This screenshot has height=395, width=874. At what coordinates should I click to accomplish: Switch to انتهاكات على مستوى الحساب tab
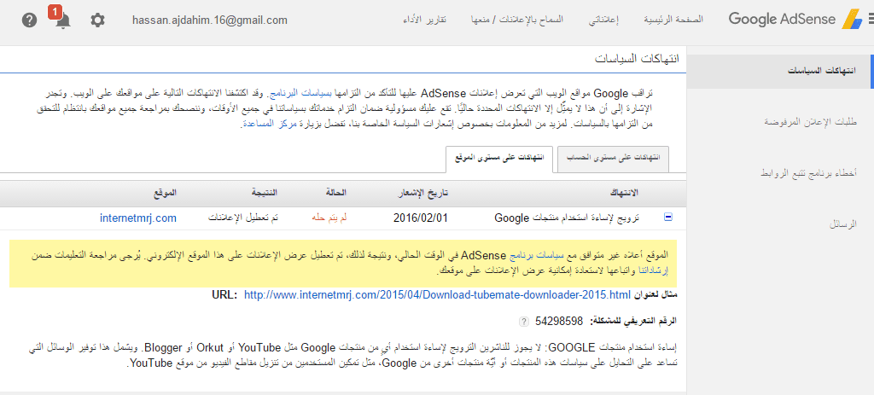click(x=613, y=158)
